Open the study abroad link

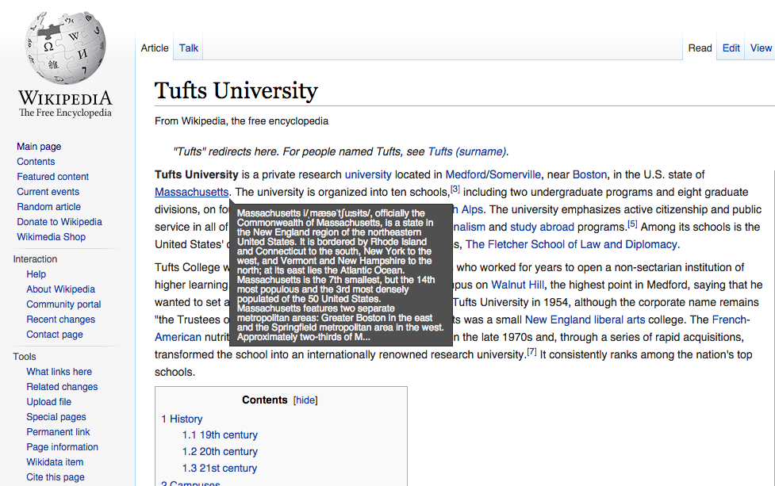point(543,228)
